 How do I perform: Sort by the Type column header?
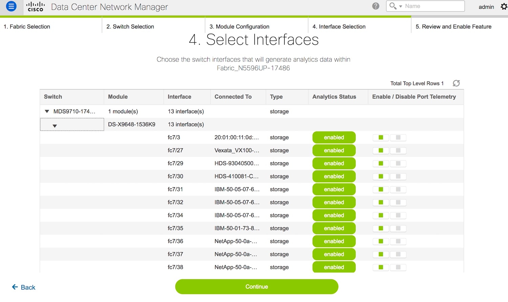click(x=287, y=97)
